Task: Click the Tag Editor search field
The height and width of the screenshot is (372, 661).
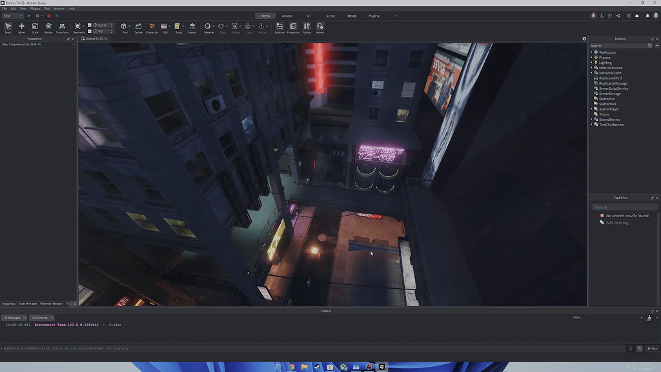Action: click(x=624, y=207)
